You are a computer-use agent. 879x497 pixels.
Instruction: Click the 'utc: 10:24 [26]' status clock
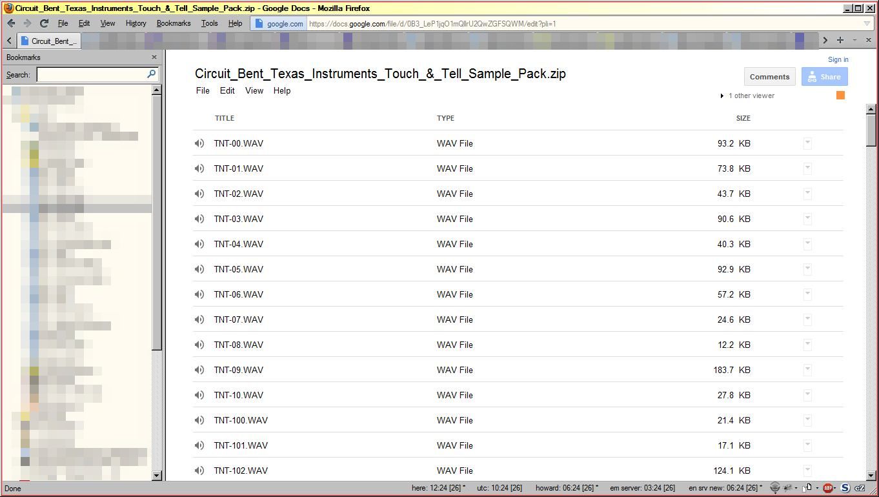[x=500, y=488]
